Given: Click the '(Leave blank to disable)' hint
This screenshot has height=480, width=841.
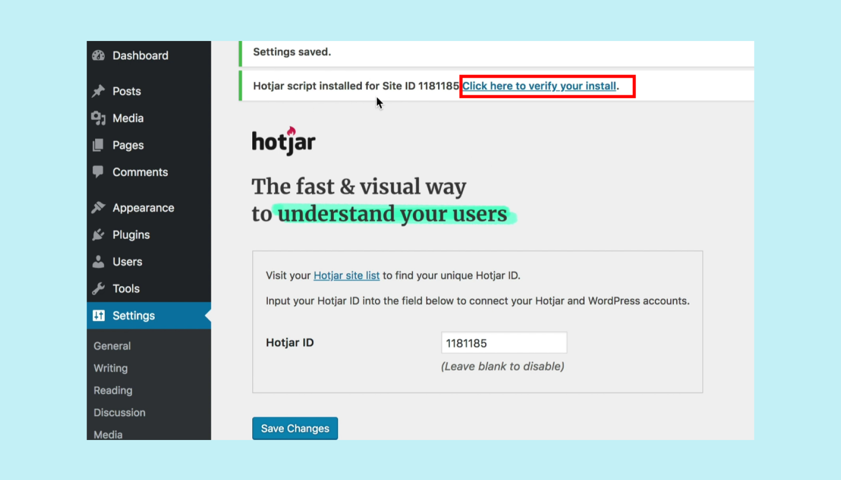Looking at the screenshot, I should (503, 366).
